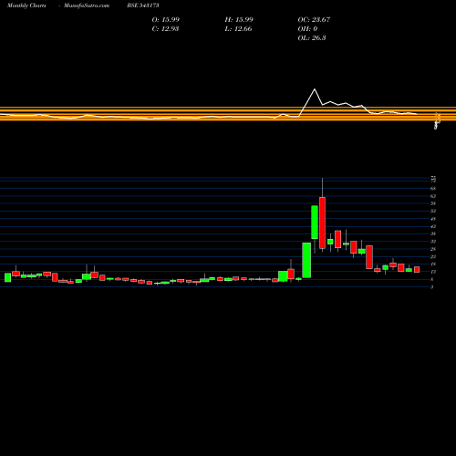Screen dimensions: 456x456
Task: Select the low value 'L: 12.66'
Action: [238, 29]
